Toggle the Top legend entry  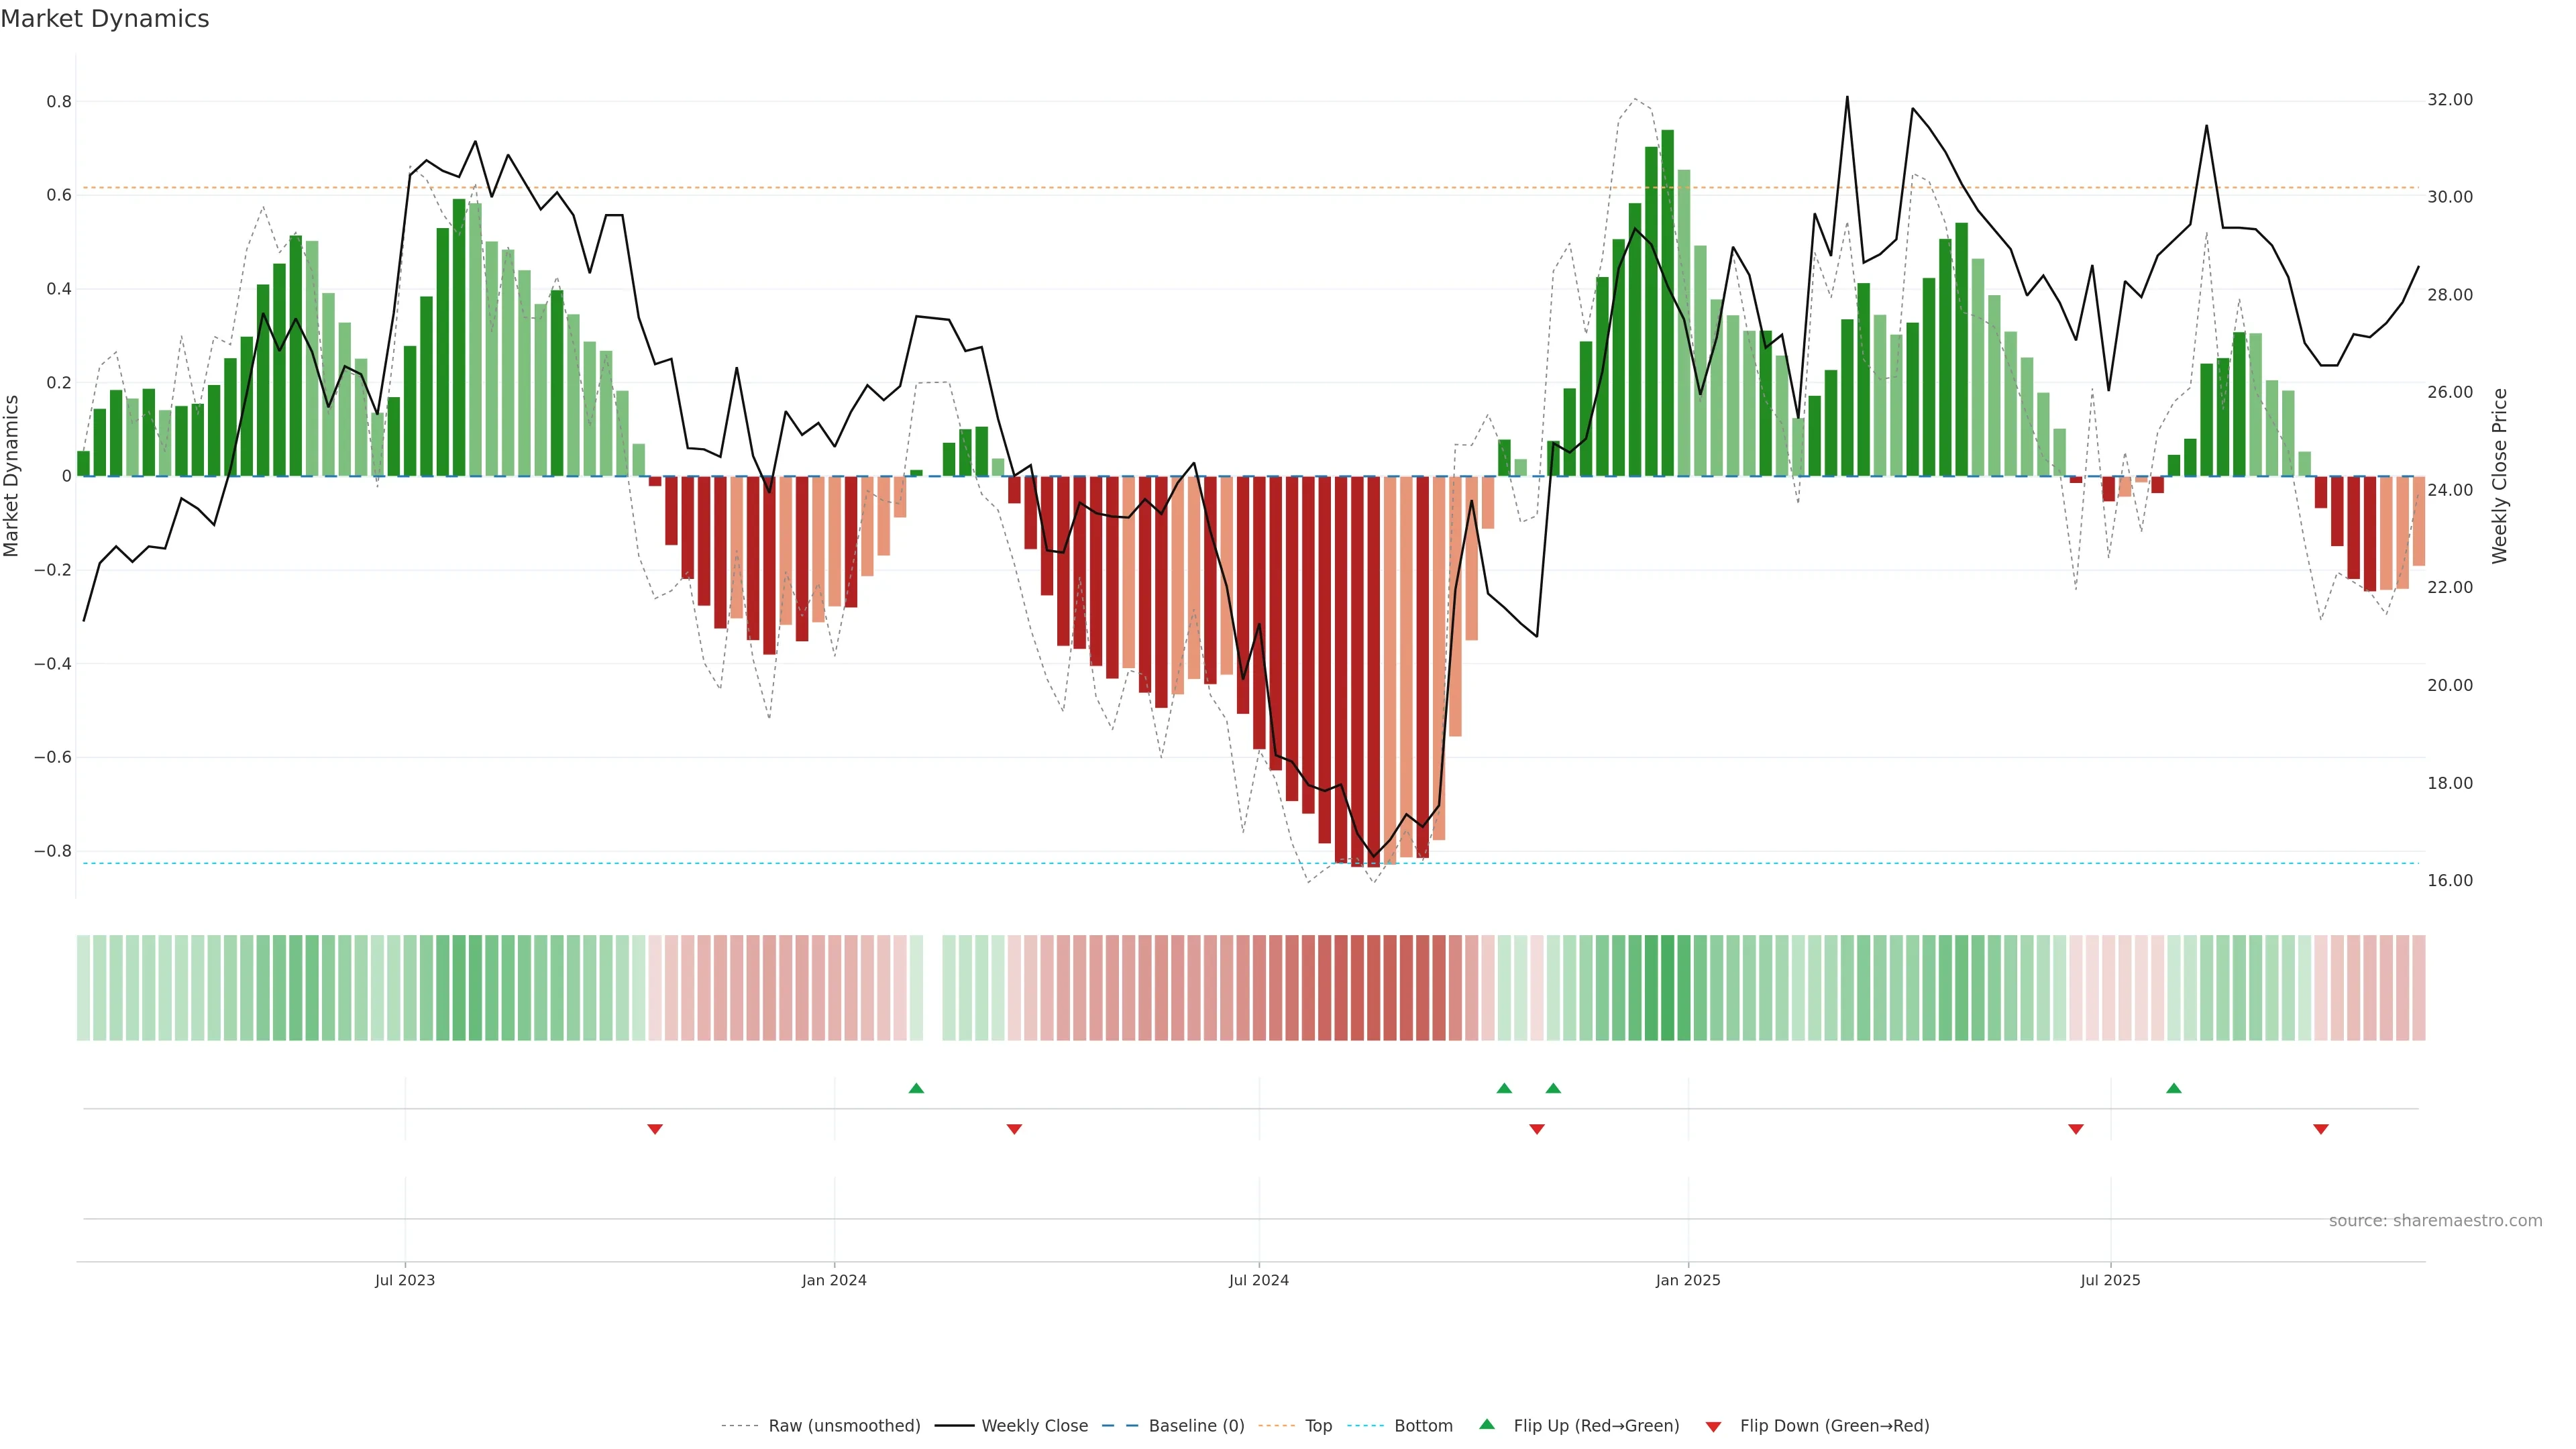1318,1426
